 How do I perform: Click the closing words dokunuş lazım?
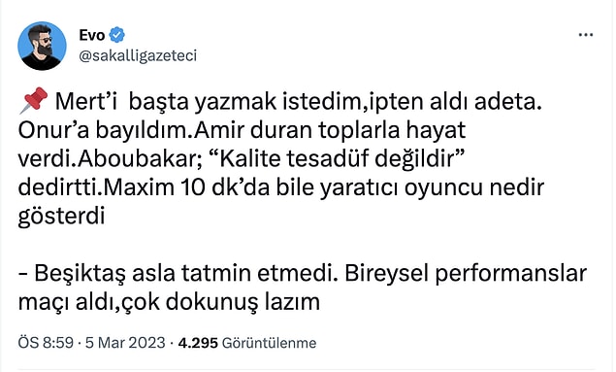[242, 302]
